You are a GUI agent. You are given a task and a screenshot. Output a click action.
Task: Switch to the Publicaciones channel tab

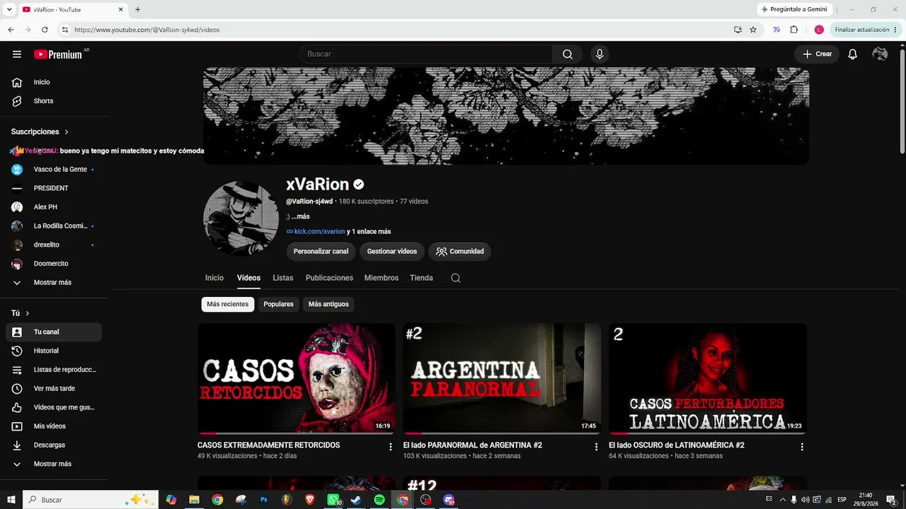pyautogui.click(x=329, y=278)
